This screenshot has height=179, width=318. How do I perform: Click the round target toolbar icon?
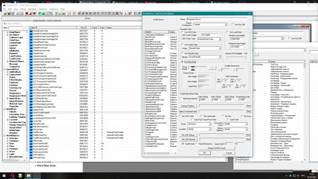pyautogui.click(x=86, y=13)
